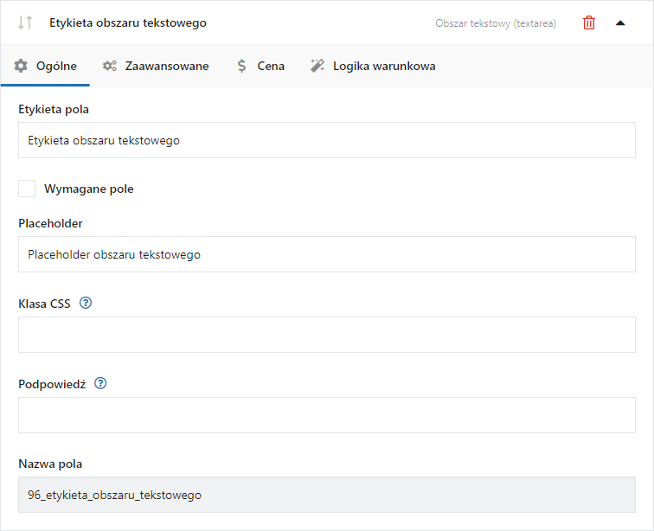The width and height of the screenshot is (654, 531).
Task: Click the help icon next to Klasa CSS
Action: pyautogui.click(x=86, y=303)
